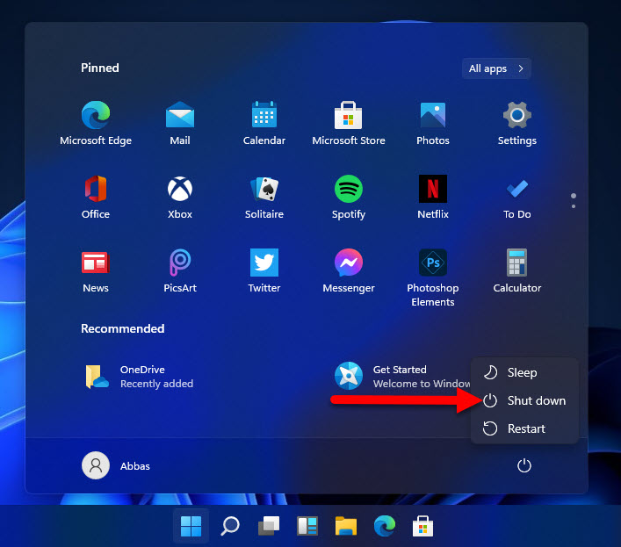Screen dimensions: 621x547
Task: Launch Netflix
Action: click(433, 197)
